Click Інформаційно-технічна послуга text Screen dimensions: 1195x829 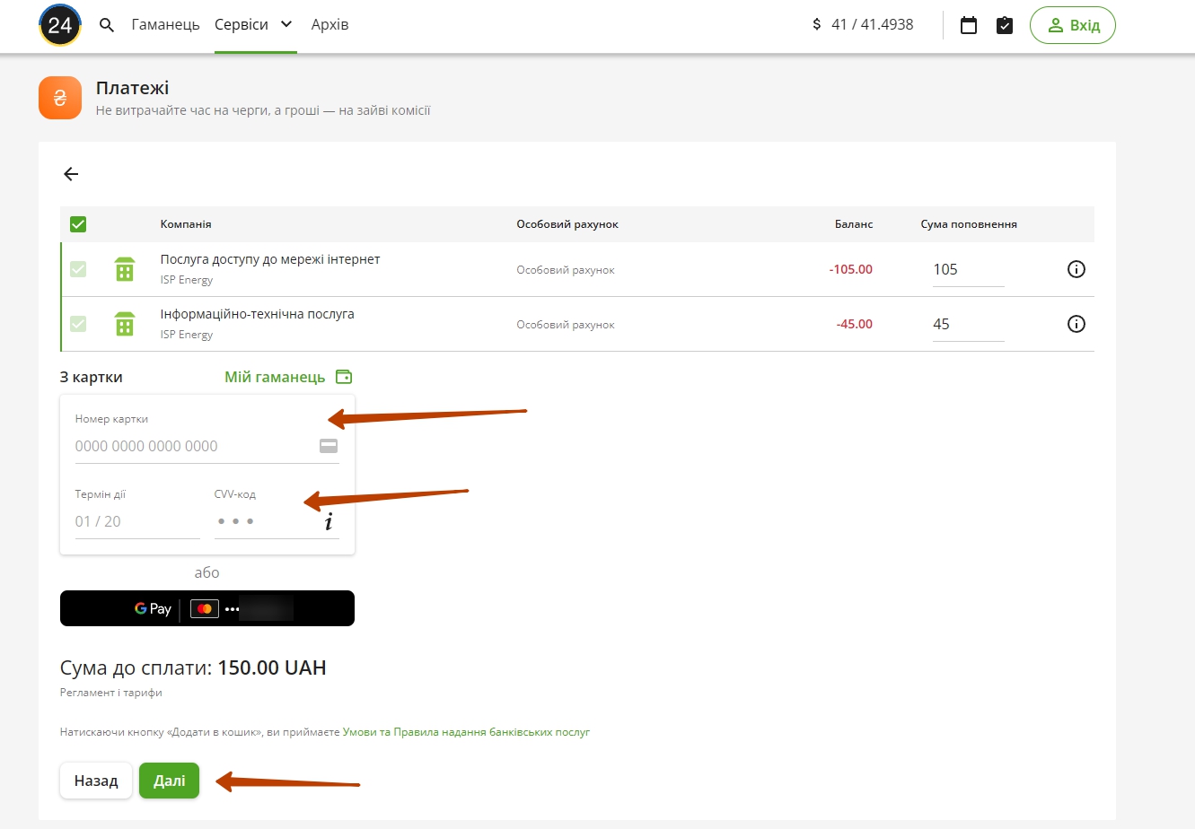click(x=258, y=314)
